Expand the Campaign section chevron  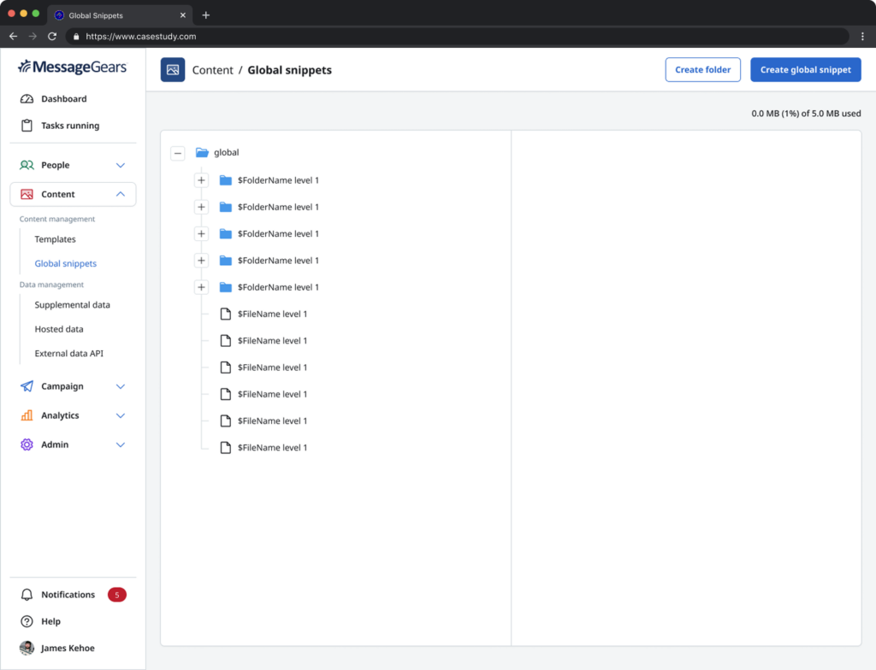pyautogui.click(x=121, y=386)
